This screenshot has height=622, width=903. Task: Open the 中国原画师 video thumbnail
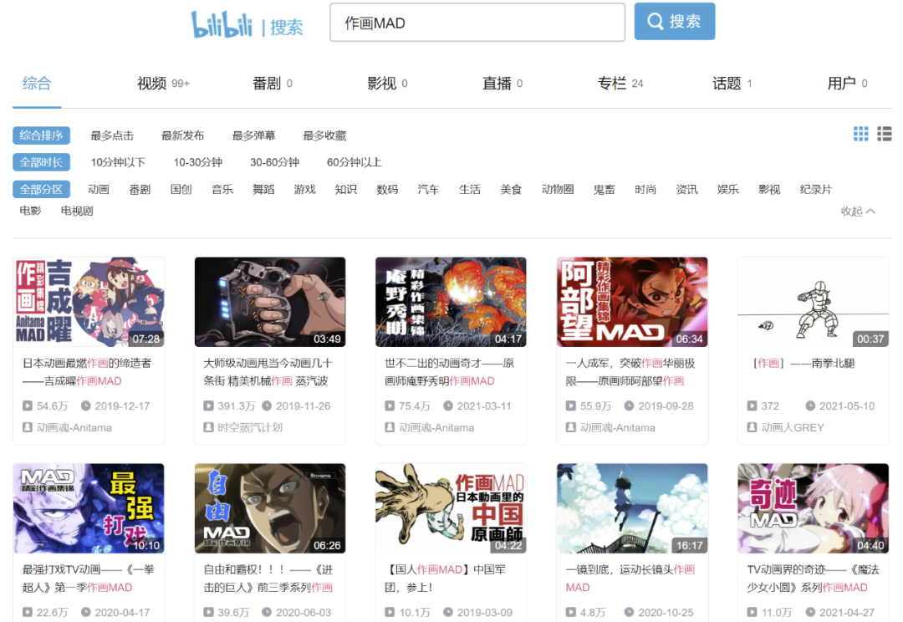click(x=451, y=508)
